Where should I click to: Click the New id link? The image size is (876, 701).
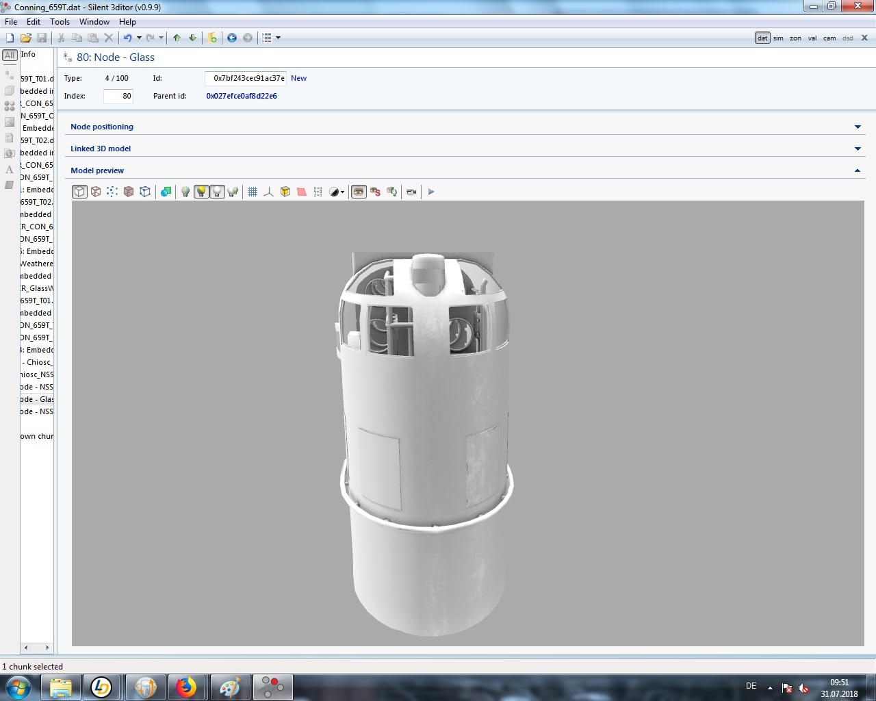click(299, 78)
